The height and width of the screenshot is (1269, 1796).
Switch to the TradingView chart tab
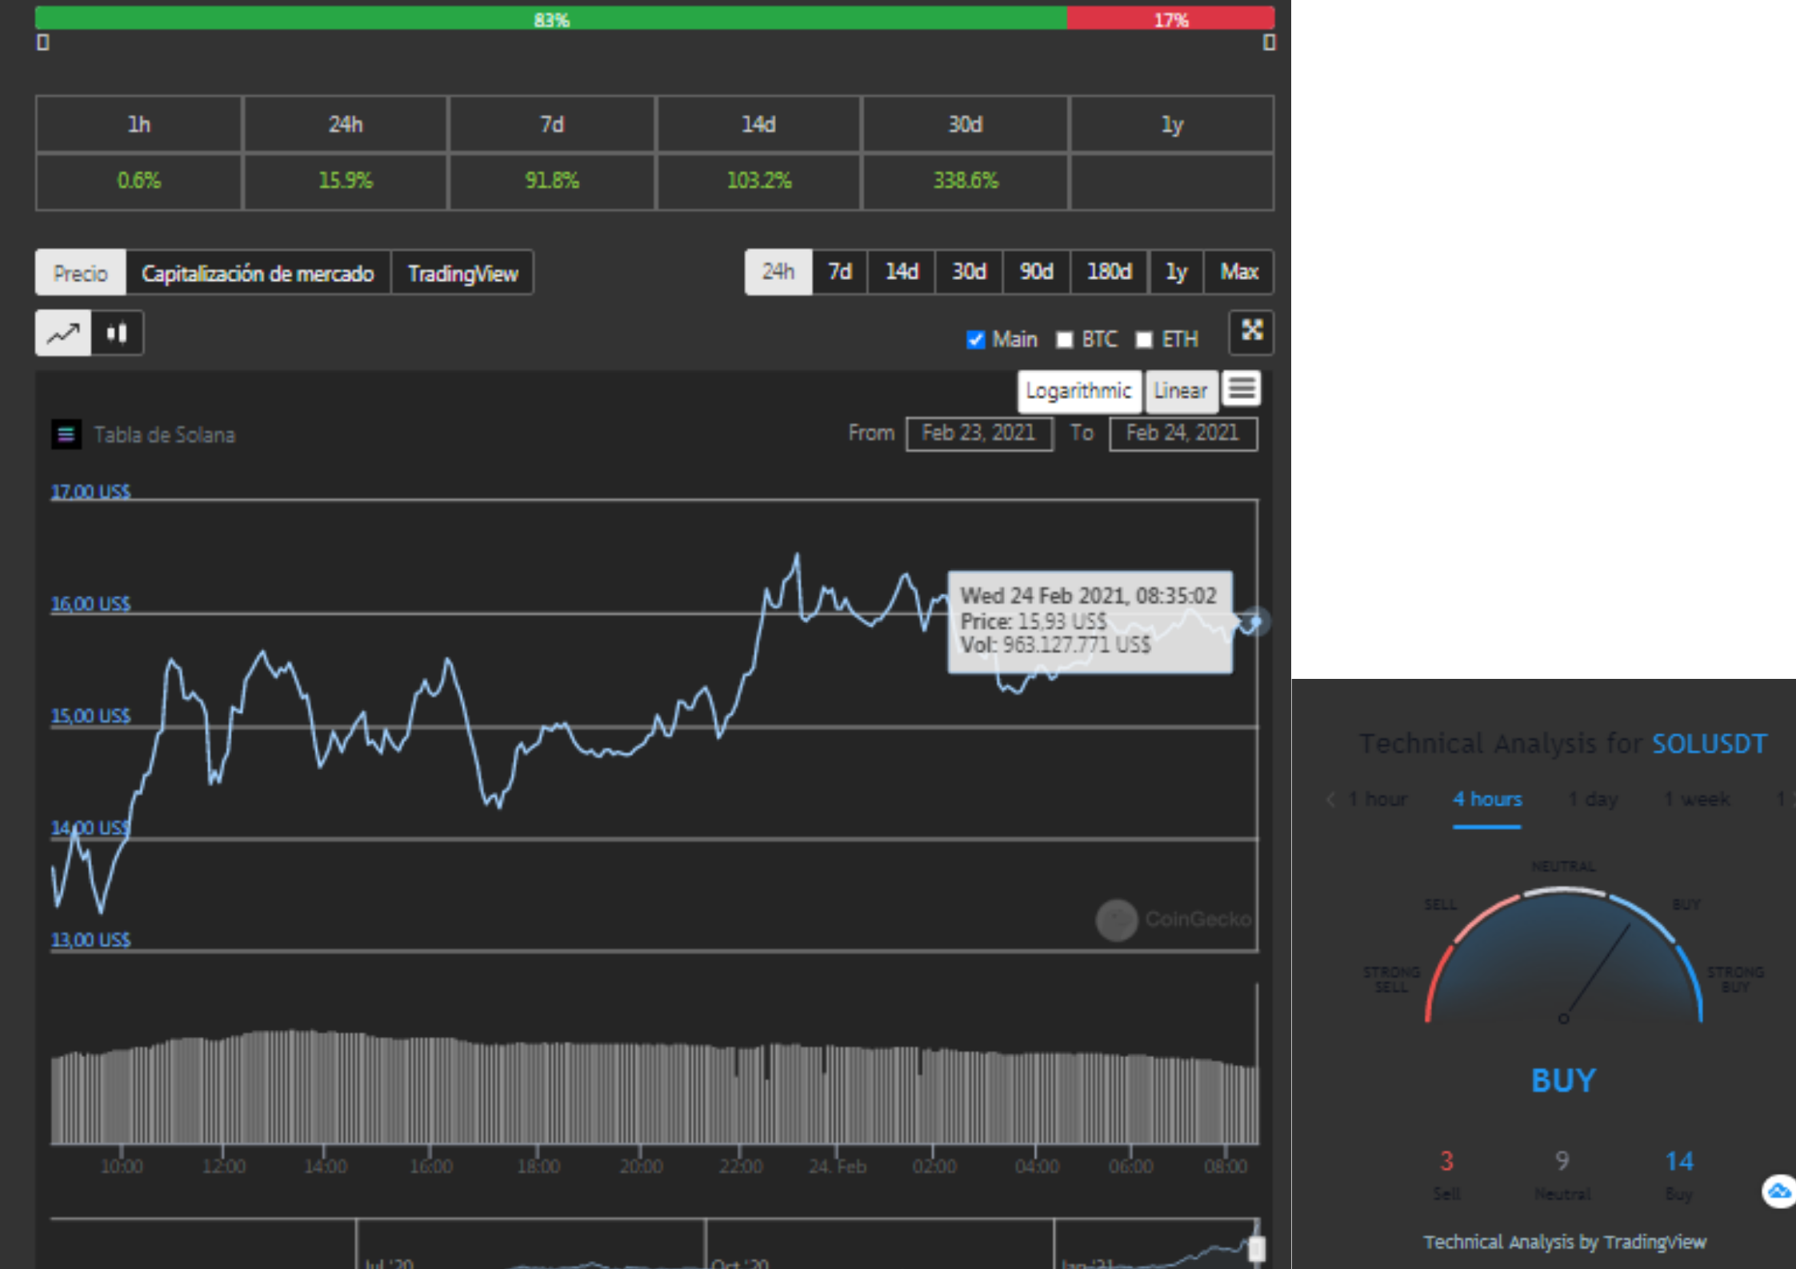coord(462,273)
